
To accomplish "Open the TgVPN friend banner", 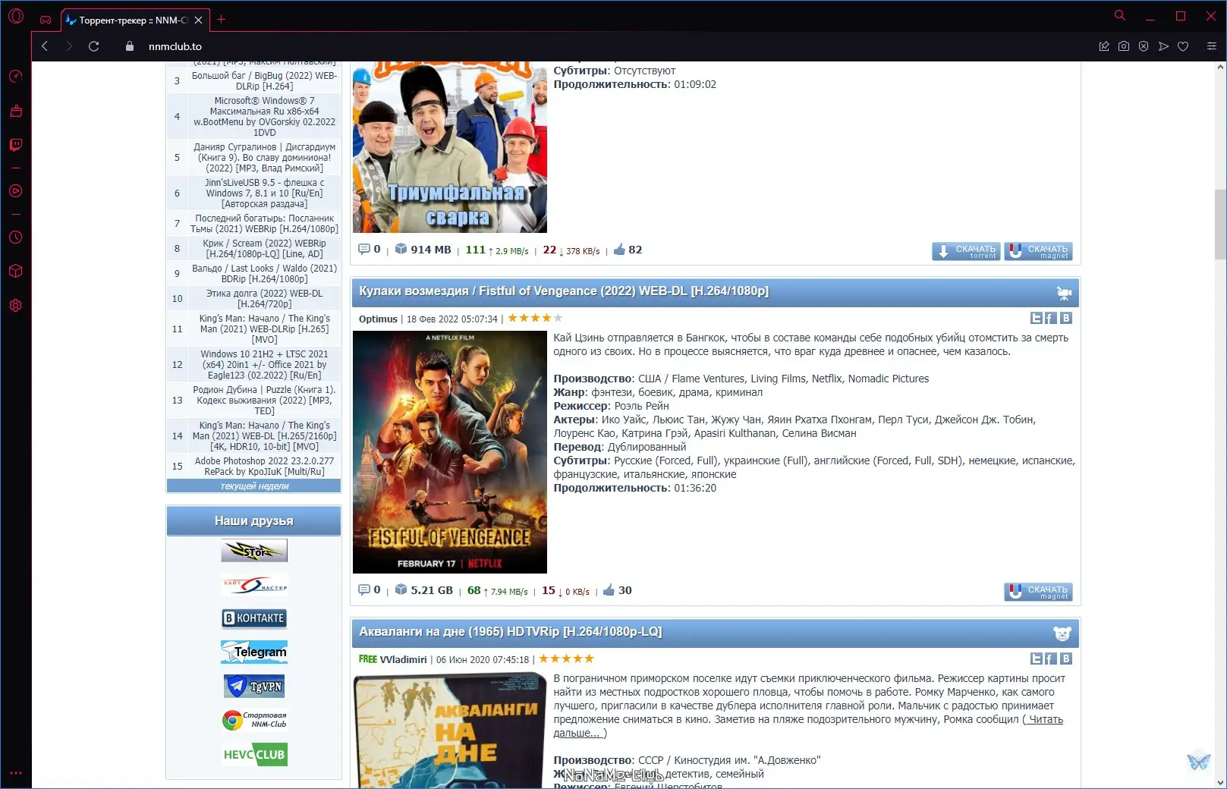I will [254, 687].
